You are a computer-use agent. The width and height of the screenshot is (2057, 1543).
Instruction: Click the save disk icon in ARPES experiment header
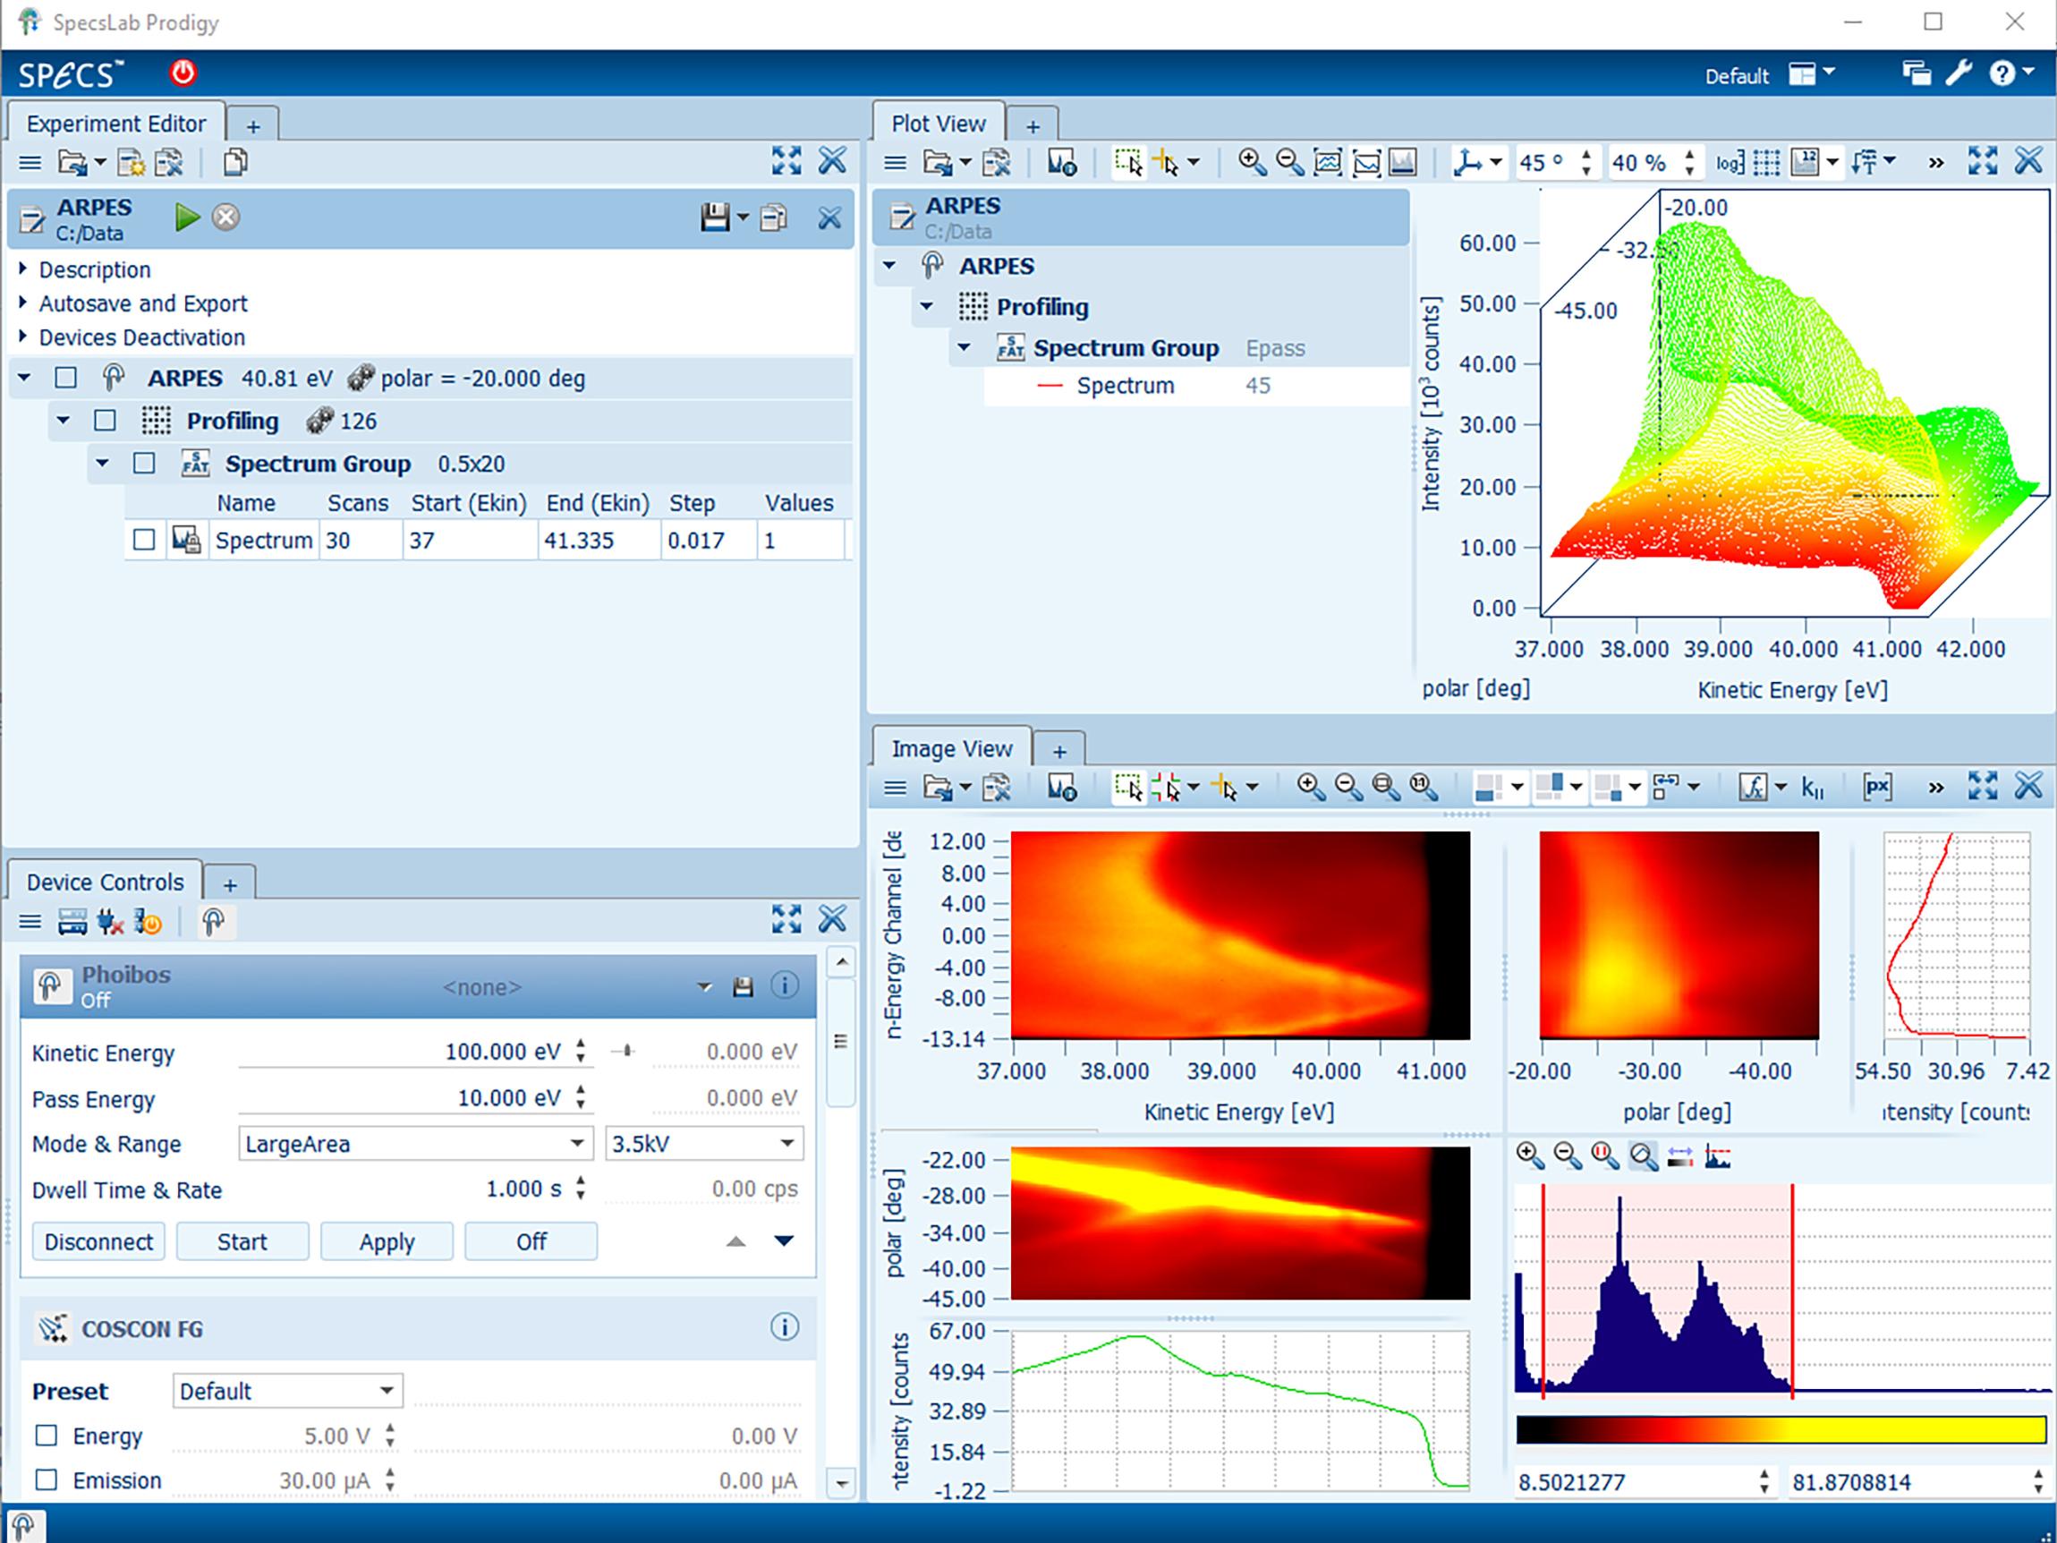click(x=714, y=217)
